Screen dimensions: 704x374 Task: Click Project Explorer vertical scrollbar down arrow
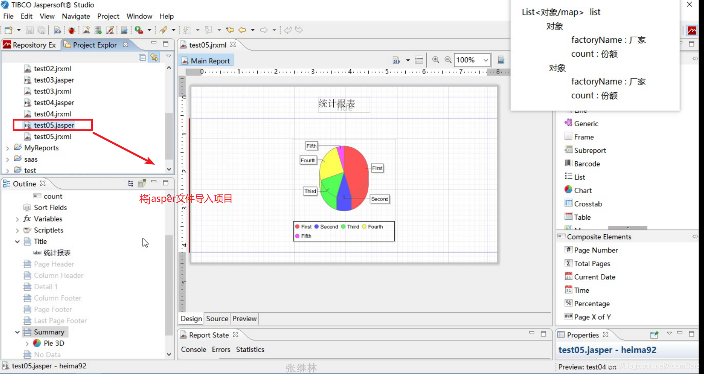click(x=169, y=170)
